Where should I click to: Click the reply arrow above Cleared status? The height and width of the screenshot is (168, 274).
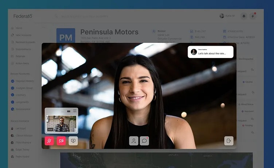click(253, 70)
